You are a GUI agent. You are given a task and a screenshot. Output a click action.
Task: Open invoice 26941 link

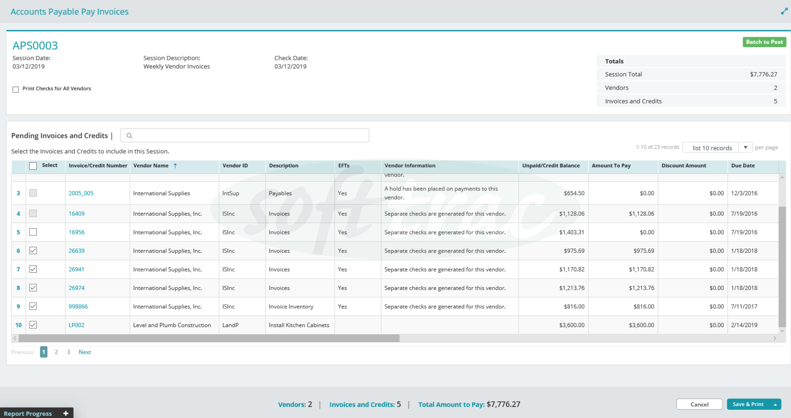(x=76, y=269)
